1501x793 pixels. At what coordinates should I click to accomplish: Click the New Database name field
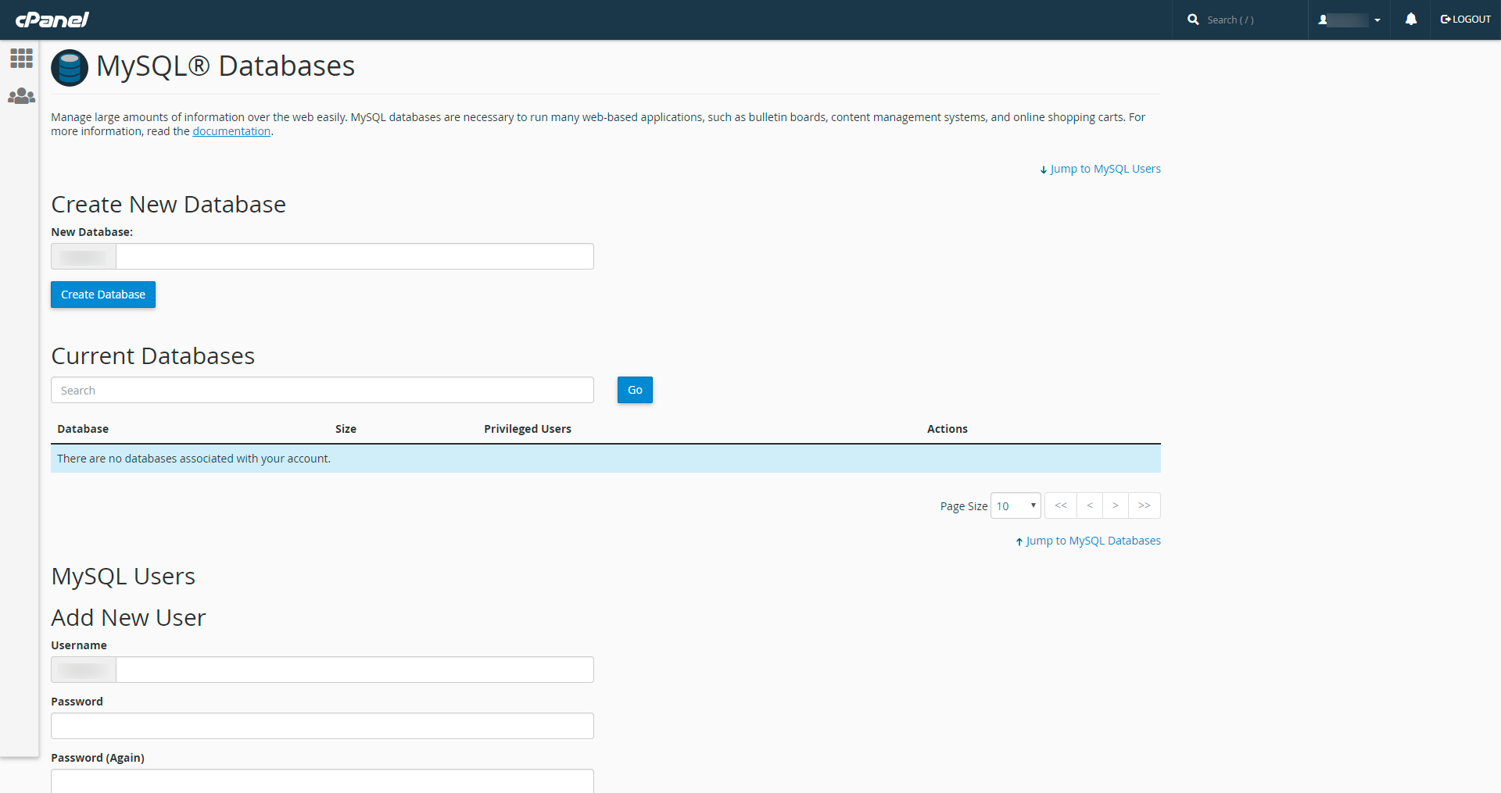tap(355, 256)
